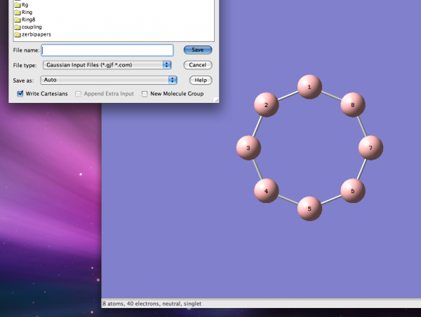This screenshot has height=317, width=421.
Task: Click atom 3 of the molecule
Action: coord(249,148)
